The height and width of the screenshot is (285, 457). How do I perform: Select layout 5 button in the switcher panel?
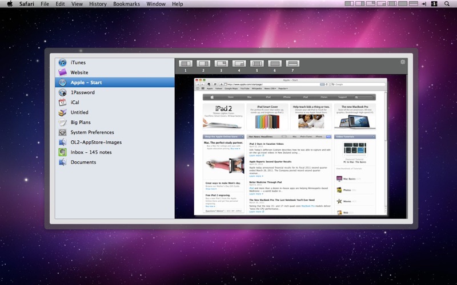click(x=256, y=63)
